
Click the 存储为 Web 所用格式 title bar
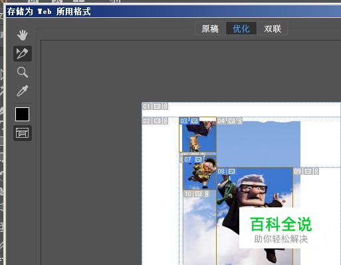click(173, 11)
